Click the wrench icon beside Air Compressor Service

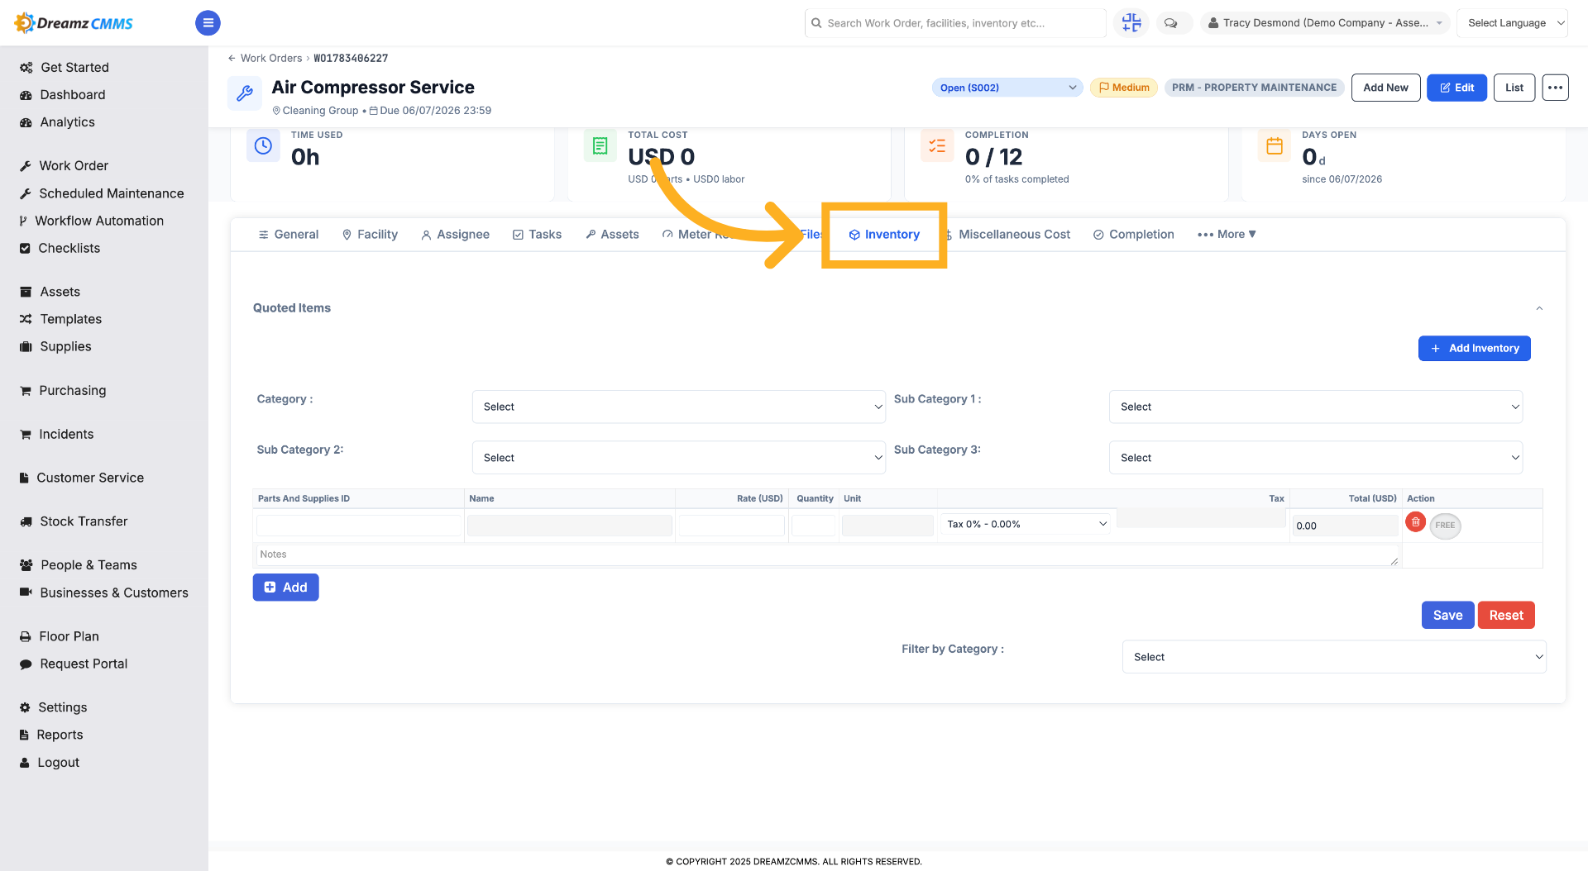[x=245, y=93]
